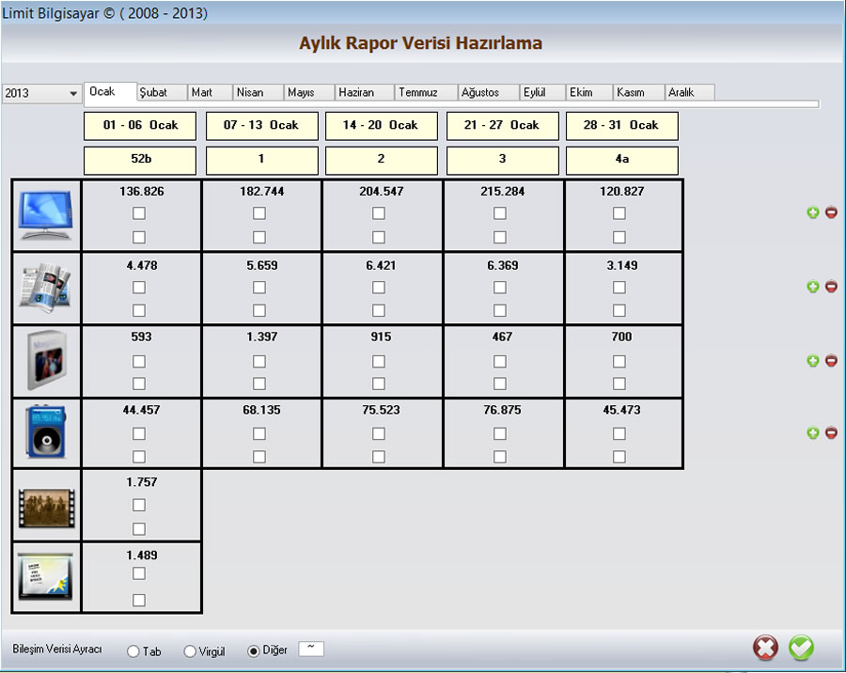Viewport: 846px width, 673px height.
Task: Enable first checkbox under 6.421 value
Action: 379,287
